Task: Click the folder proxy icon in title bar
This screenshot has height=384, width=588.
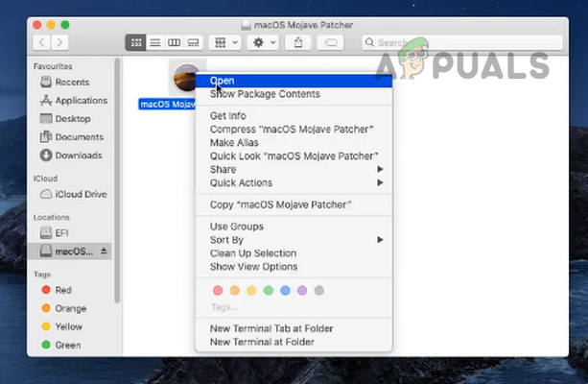Action: click(246, 25)
